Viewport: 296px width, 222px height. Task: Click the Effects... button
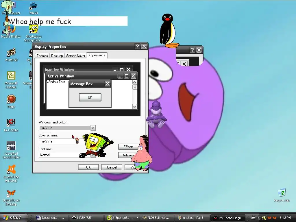pos(129,147)
